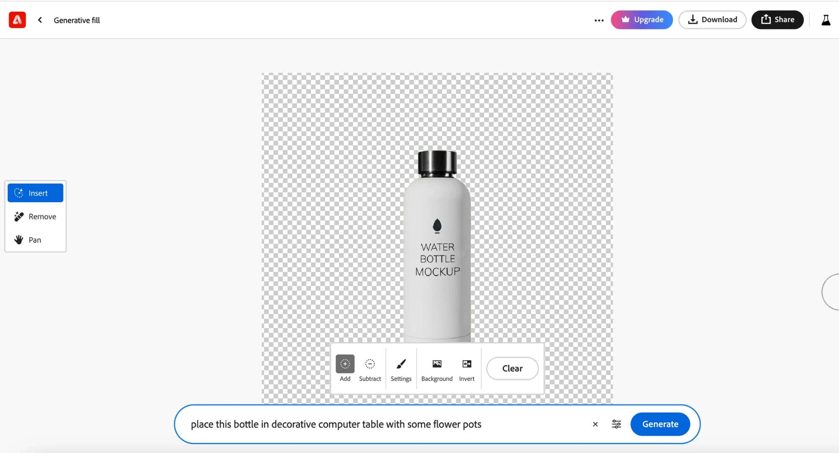This screenshot has height=453, width=839.
Task: Open the three-dot more options menu
Action: pyautogui.click(x=599, y=20)
